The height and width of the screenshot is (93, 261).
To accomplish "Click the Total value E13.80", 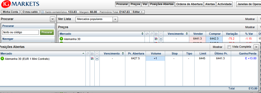I will [x=253, y=88].
